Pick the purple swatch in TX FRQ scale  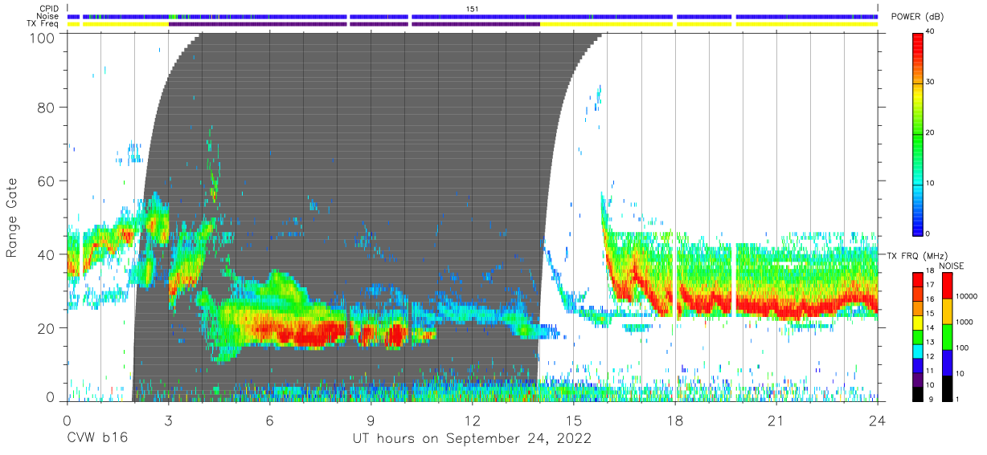click(918, 380)
